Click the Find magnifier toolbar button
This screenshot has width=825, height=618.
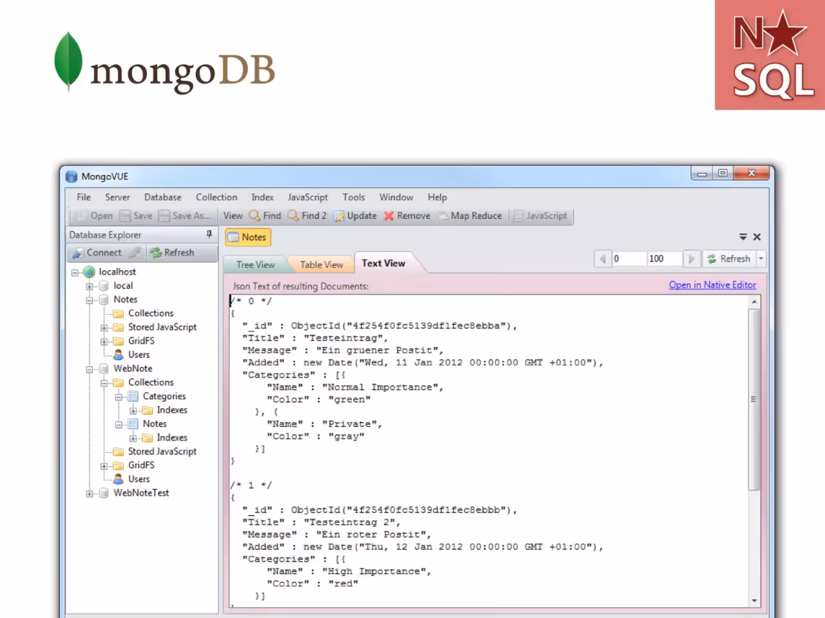[x=265, y=216]
